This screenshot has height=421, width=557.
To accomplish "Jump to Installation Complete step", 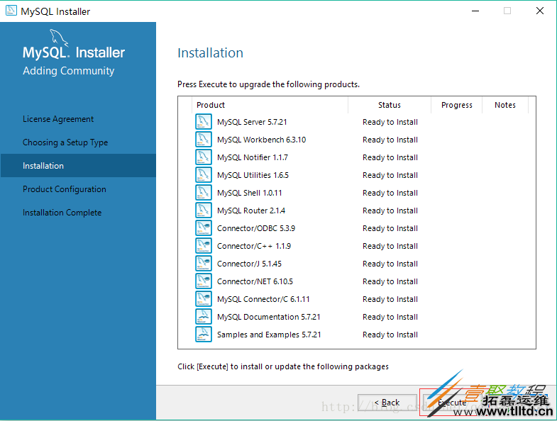I will 62,213.
